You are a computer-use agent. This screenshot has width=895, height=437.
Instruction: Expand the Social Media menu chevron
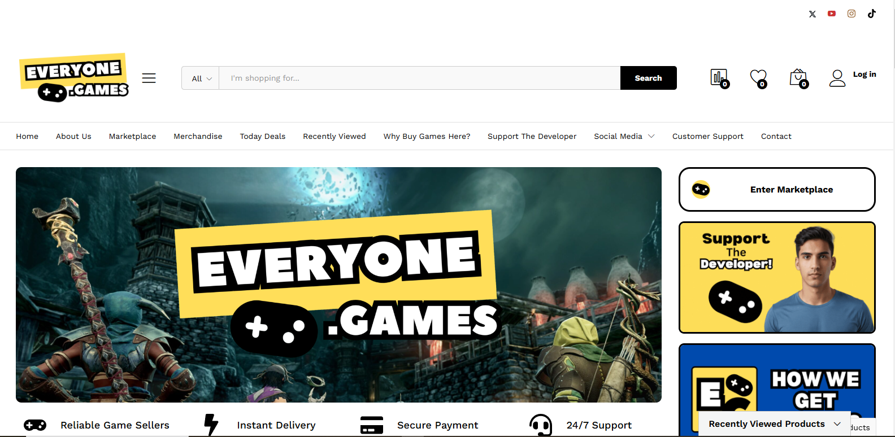651,136
